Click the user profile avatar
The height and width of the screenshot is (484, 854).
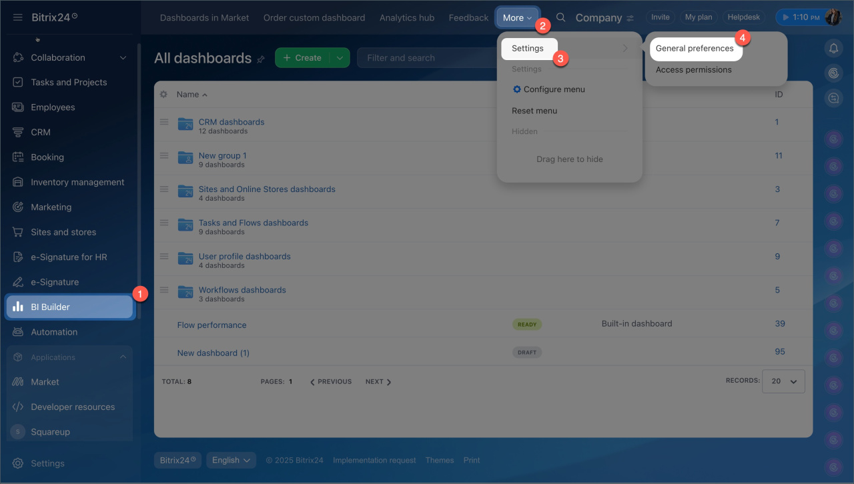coord(833,17)
